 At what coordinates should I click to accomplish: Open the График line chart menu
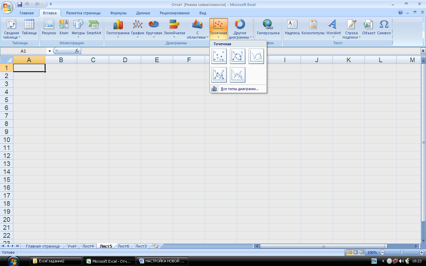click(137, 29)
